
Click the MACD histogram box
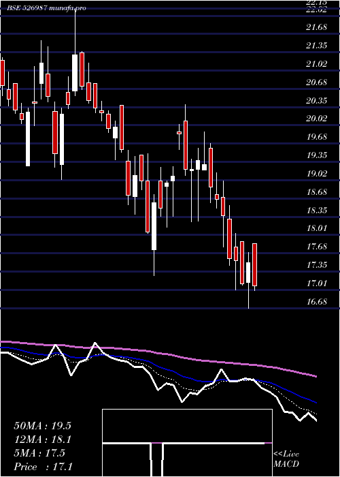[187, 443]
